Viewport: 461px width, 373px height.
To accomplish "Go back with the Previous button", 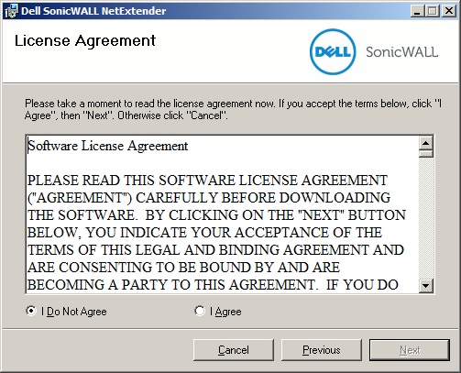I will [x=322, y=350].
